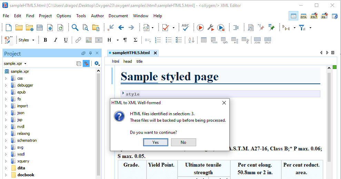Open the Styles dropdown
The image size is (341, 179).
click(26, 40)
